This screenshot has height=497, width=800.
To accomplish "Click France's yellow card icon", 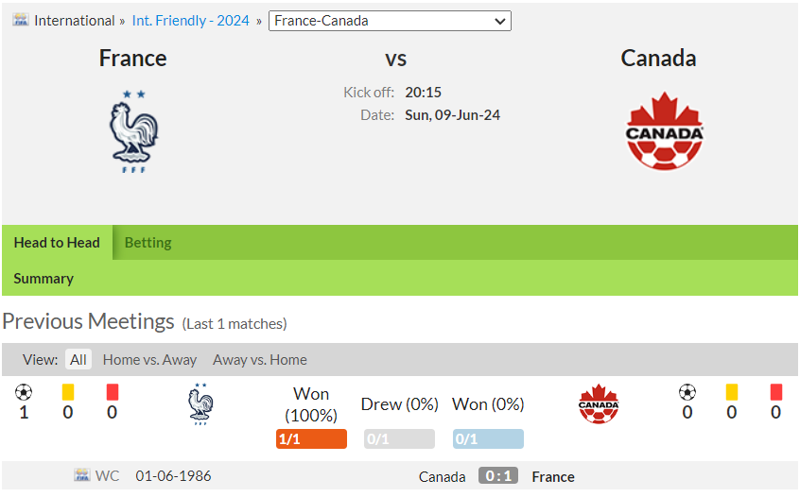I will click(68, 392).
